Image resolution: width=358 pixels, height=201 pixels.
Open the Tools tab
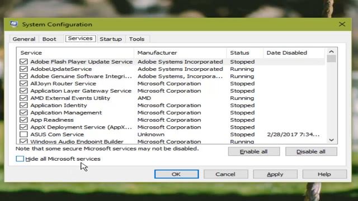point(136,39)
